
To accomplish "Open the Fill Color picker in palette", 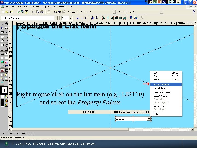I will 6,97.
